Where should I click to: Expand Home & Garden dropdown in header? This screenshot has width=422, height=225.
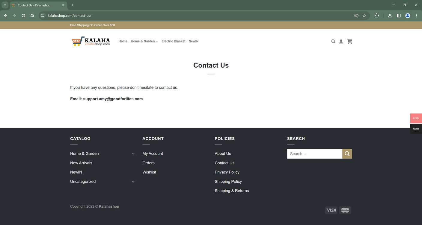click(157, 41)
